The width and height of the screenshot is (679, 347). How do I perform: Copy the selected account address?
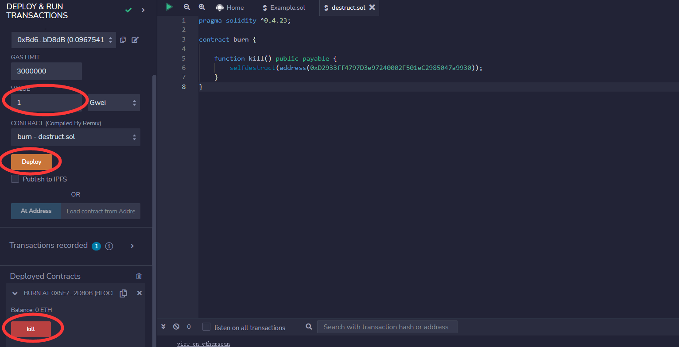123,40
